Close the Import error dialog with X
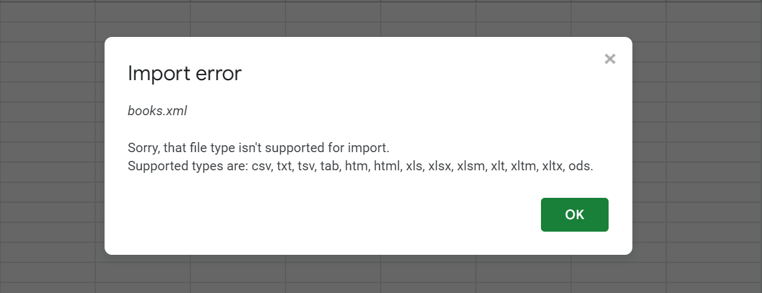This screenshot has width=762, height=293. [x=610, y=59]
